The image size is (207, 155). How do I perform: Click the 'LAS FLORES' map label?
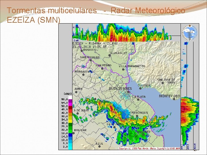[x=115, y=124]
